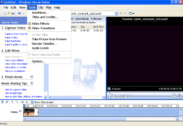Click How to add titles, effects link
This screenshot has height=126, width=183.
(x=23, y=97)
